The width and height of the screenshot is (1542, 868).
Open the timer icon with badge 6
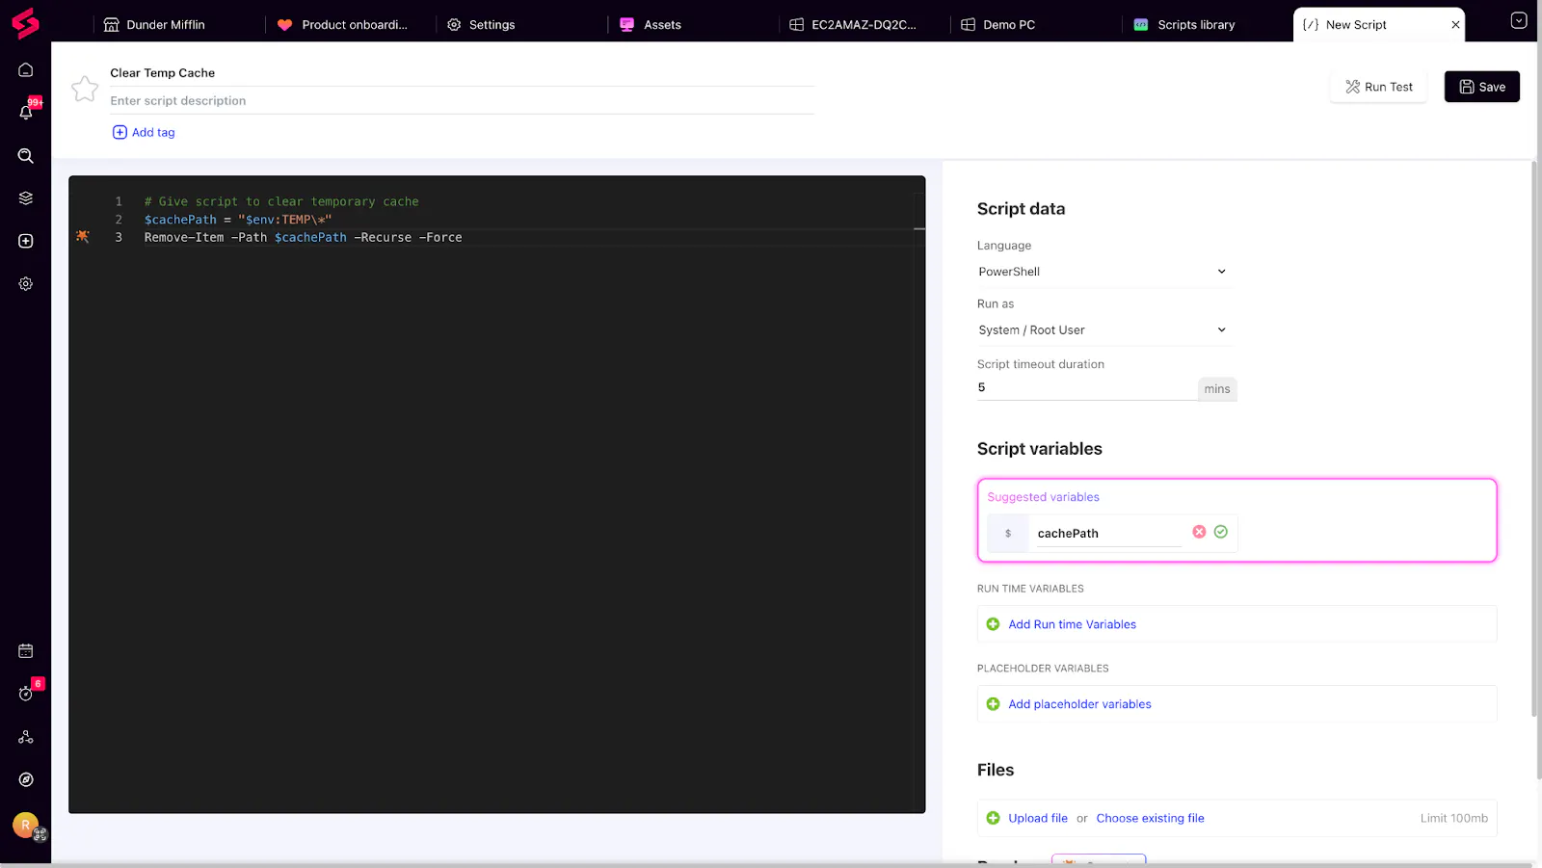tap(26, 694)
